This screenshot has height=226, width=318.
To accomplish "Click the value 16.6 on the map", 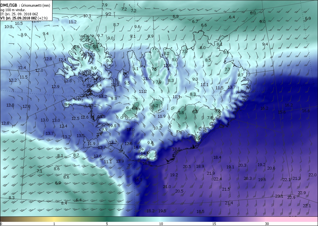I will point(306,111).
